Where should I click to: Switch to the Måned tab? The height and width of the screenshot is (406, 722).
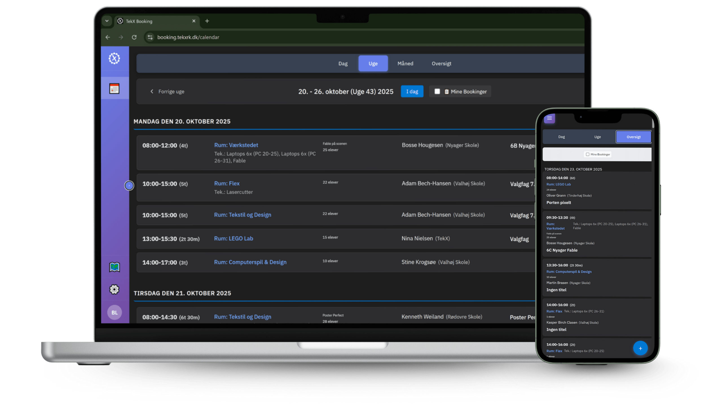(x=405, y=63)
